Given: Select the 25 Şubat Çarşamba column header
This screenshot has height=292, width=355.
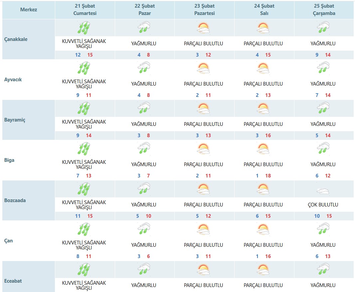Looking at the screenshot, I should [x=323, y=10].
